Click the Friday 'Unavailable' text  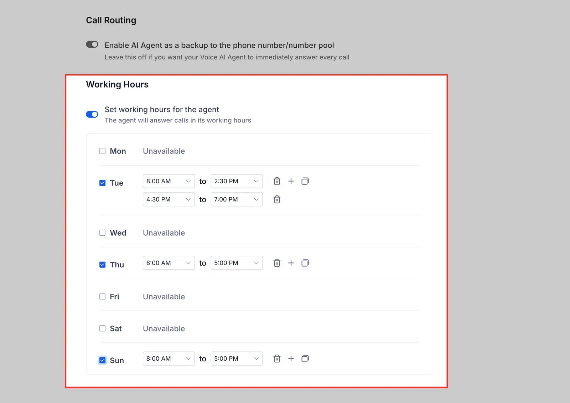coord(164,297)
